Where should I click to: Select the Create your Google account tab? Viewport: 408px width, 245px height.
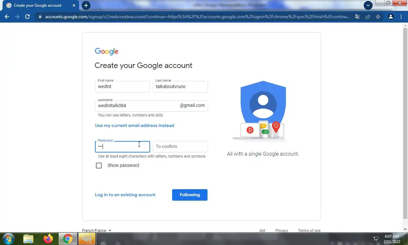pos(41,5)
